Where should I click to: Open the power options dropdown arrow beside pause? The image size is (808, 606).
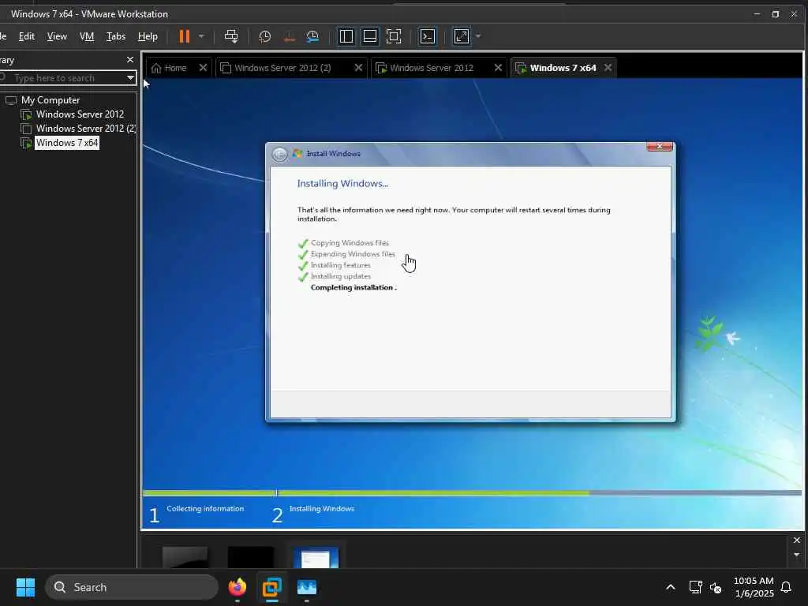(x=201, y=36)
